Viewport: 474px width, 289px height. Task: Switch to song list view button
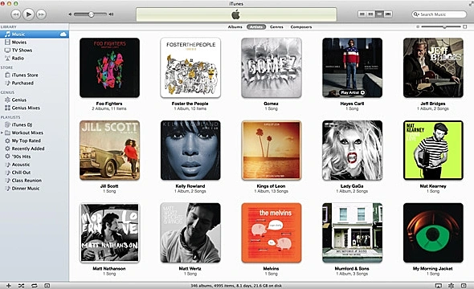362,14
